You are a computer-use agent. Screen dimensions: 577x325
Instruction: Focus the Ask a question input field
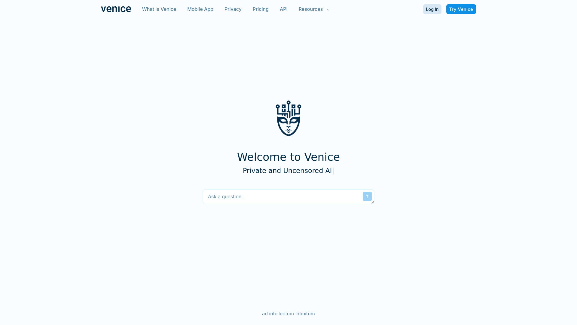click(x=283, y=197)
